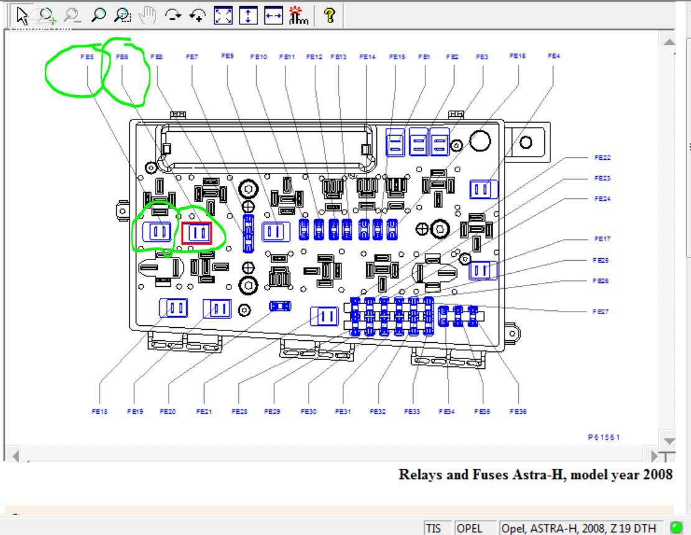Click the FE12 label

(x=314, y=57)
